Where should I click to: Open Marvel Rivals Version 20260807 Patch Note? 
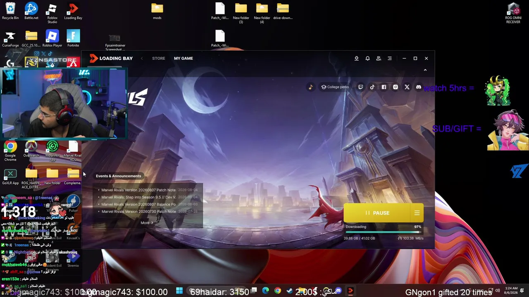click(x=138, y=190)
